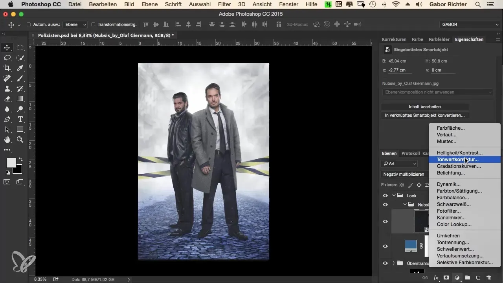
Task: Open the properties panel options menu
Action: [498, 39]
